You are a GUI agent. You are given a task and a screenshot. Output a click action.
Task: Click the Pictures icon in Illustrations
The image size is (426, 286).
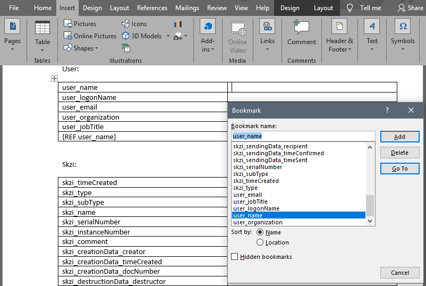[x=68, y=24]
